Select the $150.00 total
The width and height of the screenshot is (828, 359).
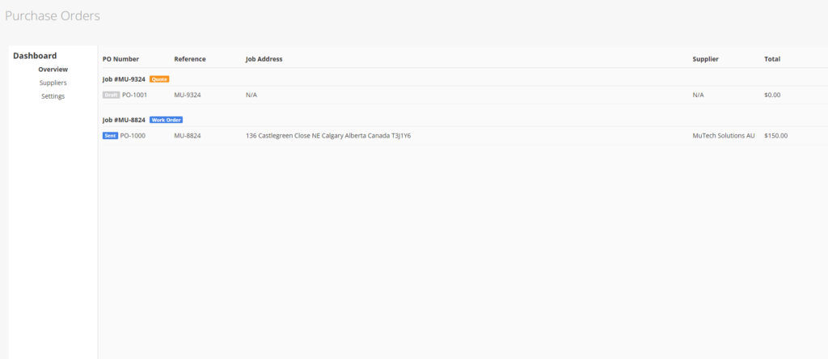tap(775, 136)
